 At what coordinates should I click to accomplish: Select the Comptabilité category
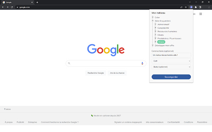coord(163,28)
